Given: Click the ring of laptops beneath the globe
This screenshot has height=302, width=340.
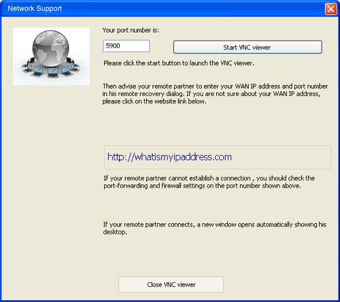Looking at the screenshot, I should pos(51,69).
